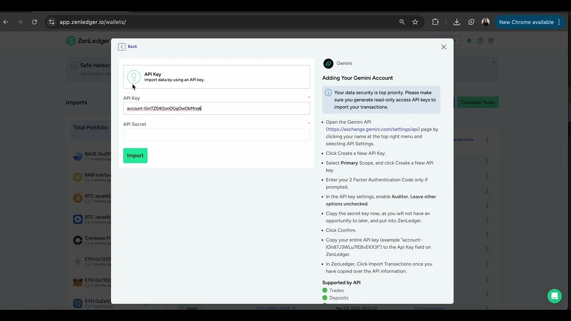
Task: Bookmark this page with star icon
Action: [415, 22]
